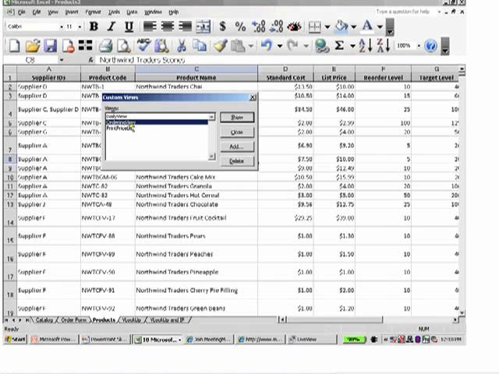Click the Open folder icon

click(33, 46)
